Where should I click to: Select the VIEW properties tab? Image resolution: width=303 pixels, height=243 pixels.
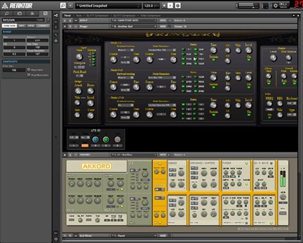(x=31, y=26)
